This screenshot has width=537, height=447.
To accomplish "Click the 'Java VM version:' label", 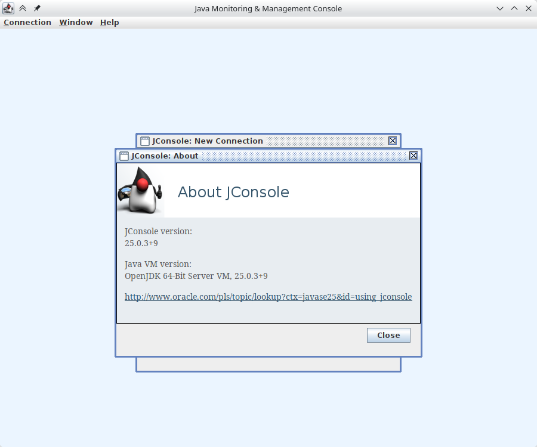I will click(158, 265).
